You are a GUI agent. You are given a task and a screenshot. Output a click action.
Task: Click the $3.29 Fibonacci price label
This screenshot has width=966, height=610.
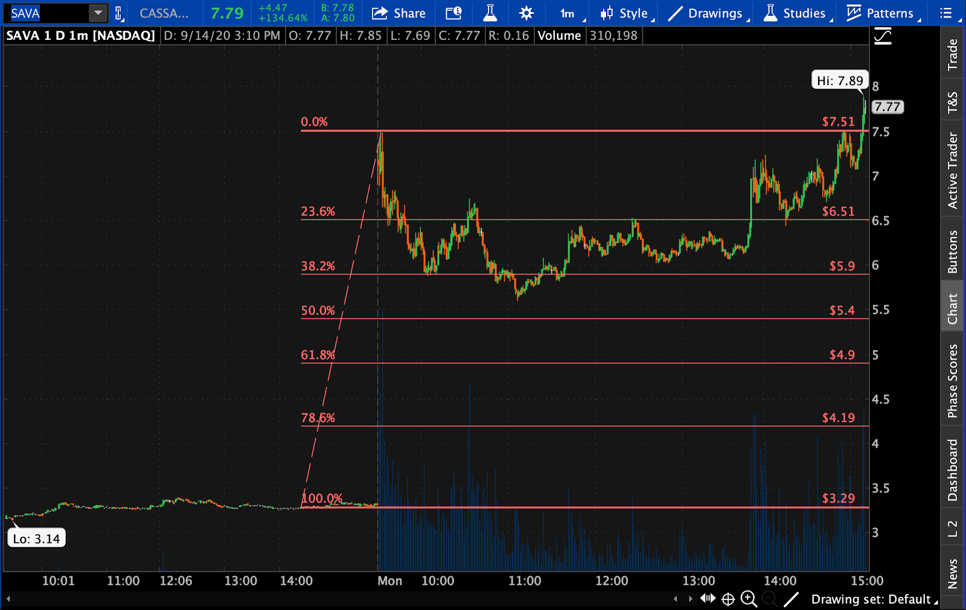click(838, 498)
